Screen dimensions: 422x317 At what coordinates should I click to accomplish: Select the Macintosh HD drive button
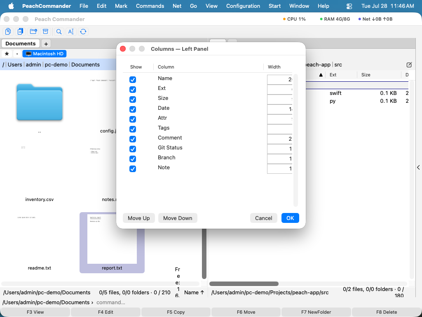[45, 54]
